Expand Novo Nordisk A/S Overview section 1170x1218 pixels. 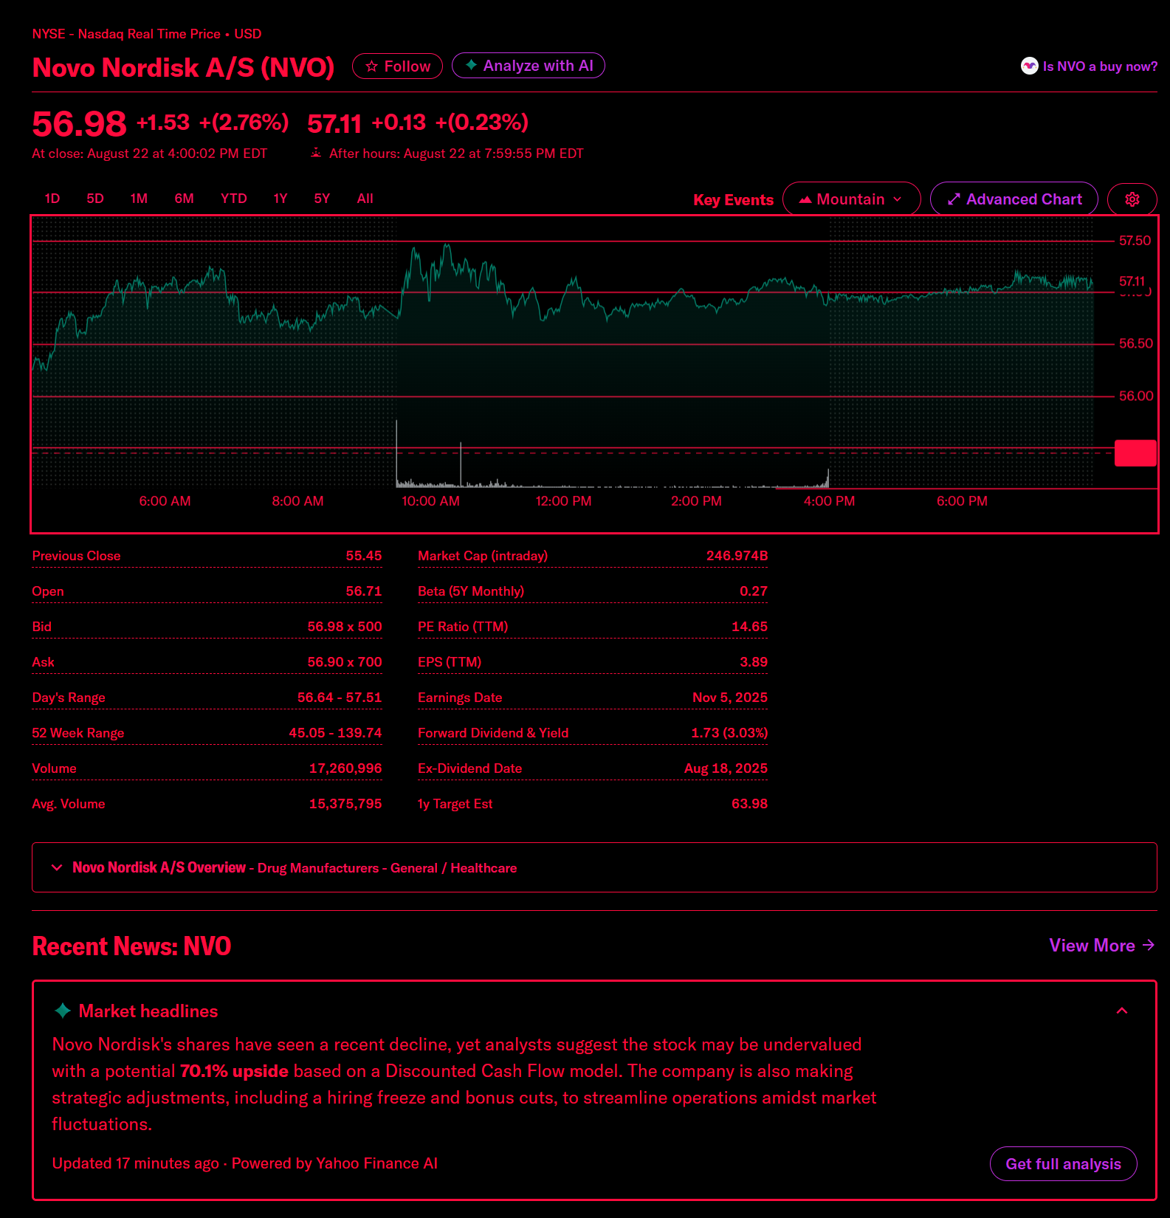coord(594,867)
